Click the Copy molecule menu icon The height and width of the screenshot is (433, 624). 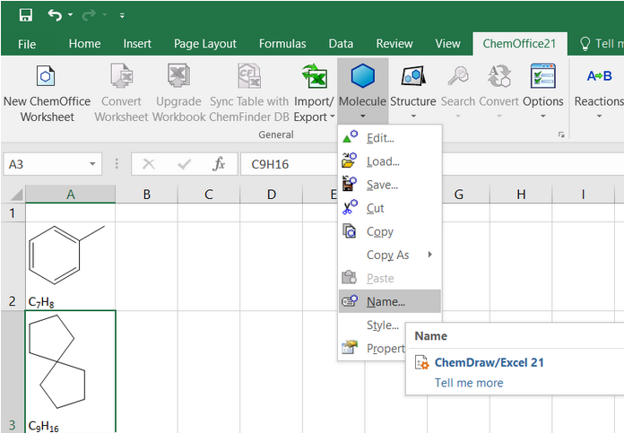349,230
